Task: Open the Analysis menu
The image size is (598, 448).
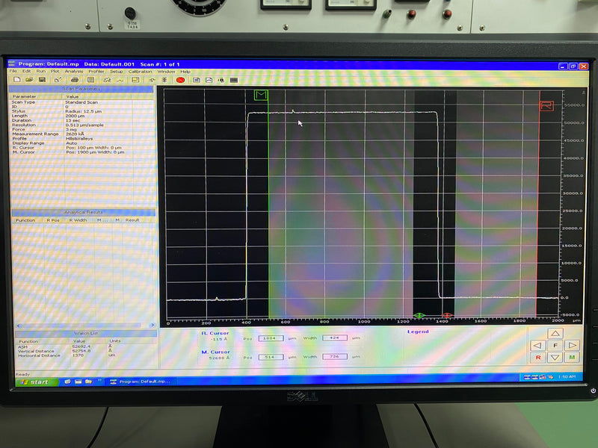Action: [73, 71]
